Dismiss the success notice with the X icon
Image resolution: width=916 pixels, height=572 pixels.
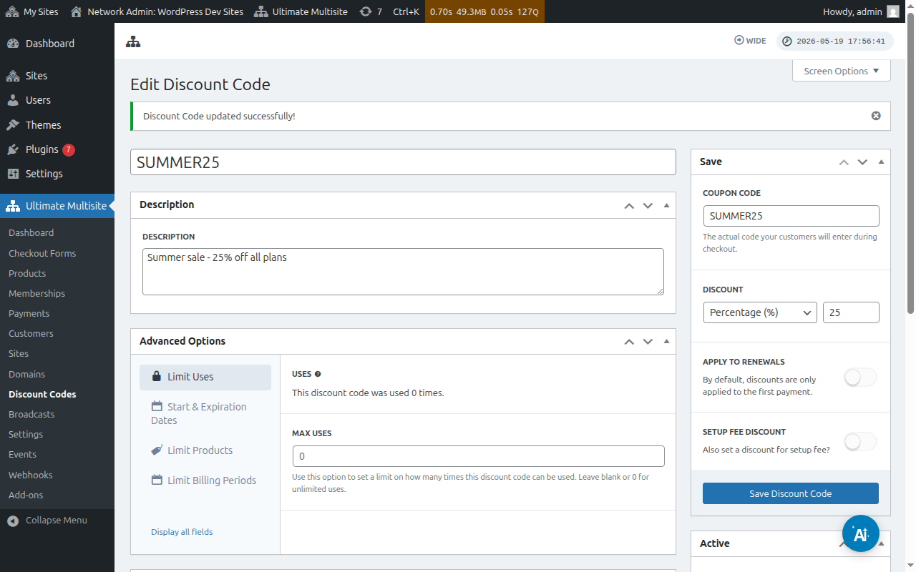(x=876, y=116)
